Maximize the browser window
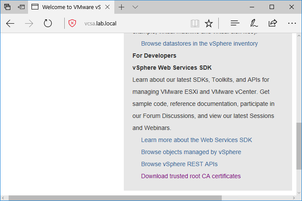 (x=272, y=7)
